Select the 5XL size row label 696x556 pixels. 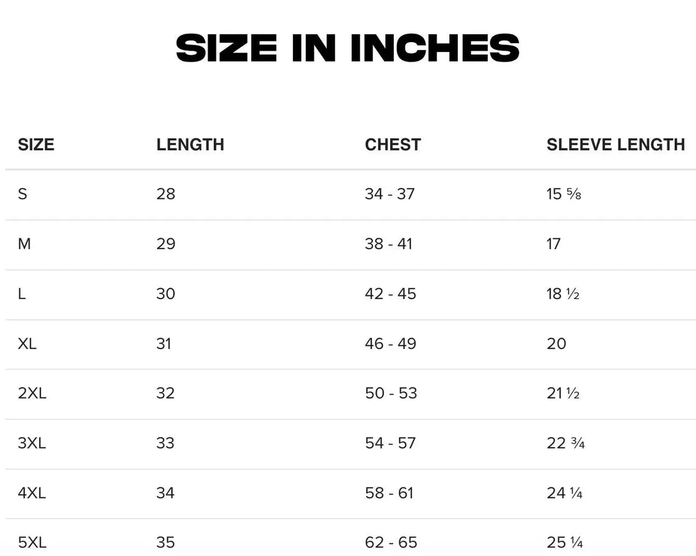pyautogui.click(x=32, y=542)
